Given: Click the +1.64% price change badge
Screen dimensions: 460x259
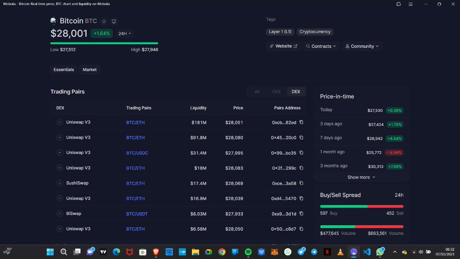Looking at the screenshot, I should coord(102,33).
